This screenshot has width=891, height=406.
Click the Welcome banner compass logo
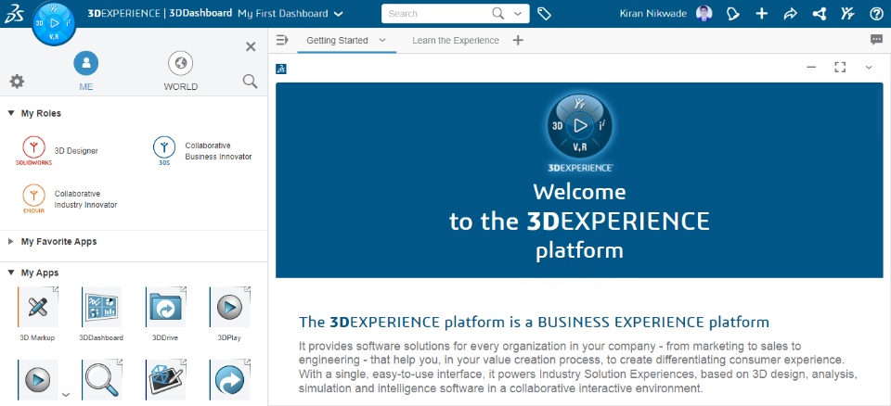tap(579, 127)
